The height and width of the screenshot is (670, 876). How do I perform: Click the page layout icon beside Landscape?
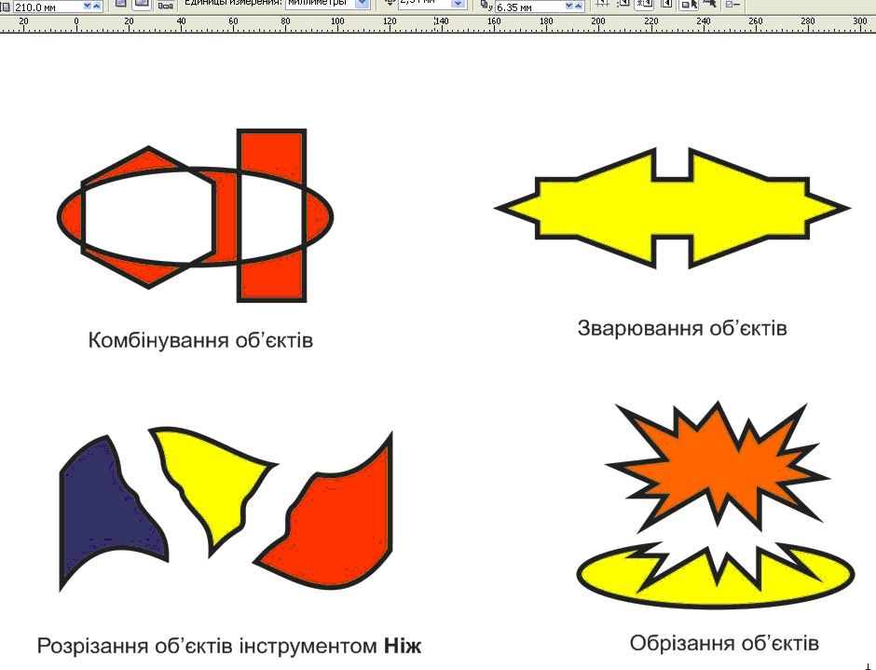165,5
